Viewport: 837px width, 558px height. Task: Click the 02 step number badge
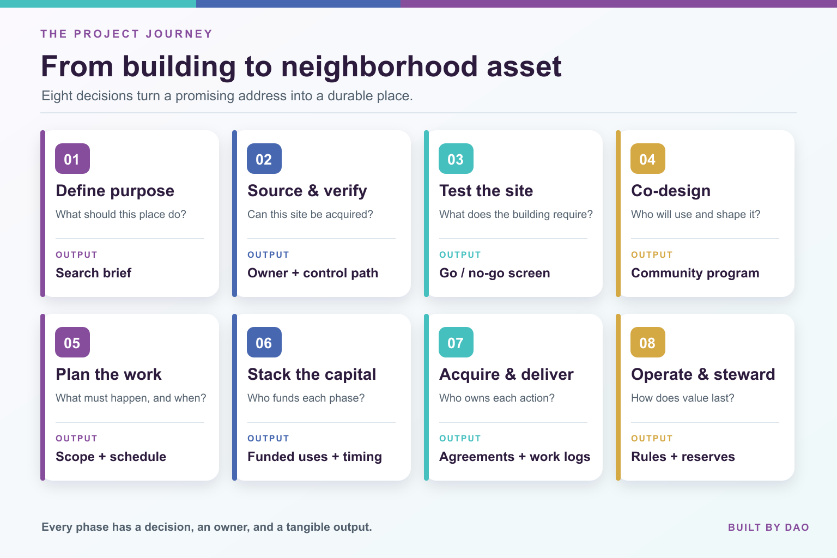[x=264, y=159]
